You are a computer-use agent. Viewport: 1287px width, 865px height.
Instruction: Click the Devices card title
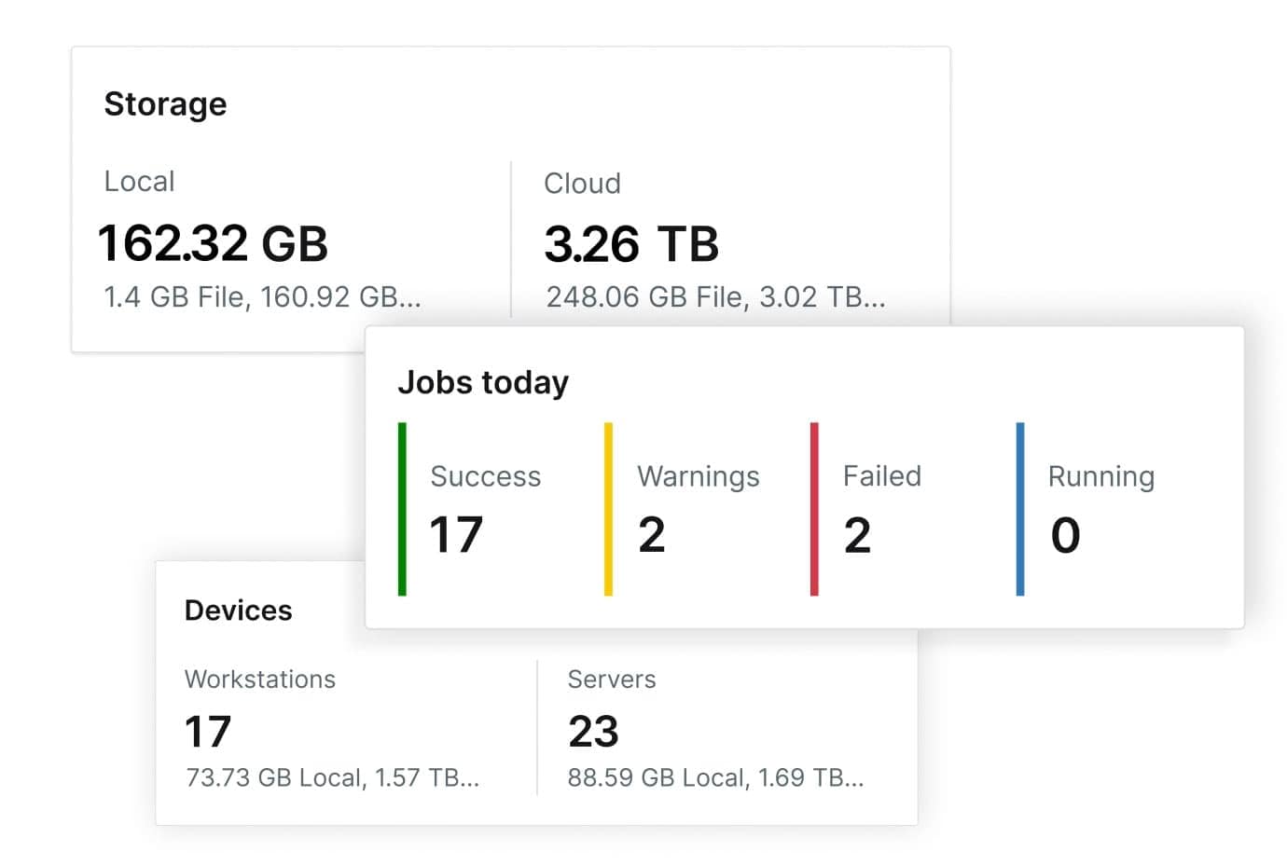pyautogui.click(x=239, y=611)
